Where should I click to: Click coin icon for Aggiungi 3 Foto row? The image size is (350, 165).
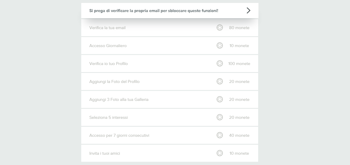220,99
